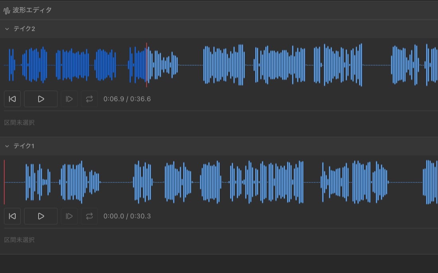Collapse the テイク1 section chevron

coord(7,146)
